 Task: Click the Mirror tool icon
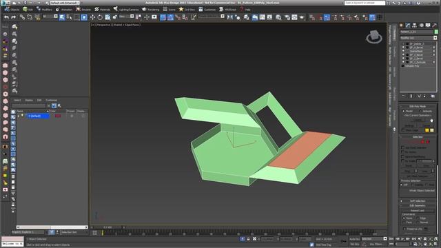click(x=229, y=17)
